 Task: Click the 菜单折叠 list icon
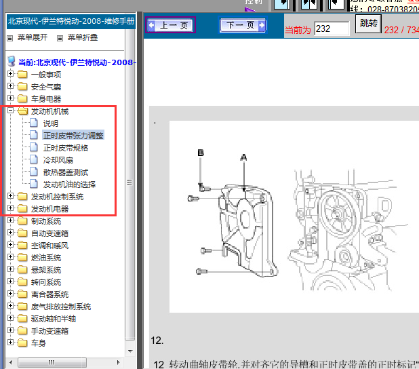pyautogui.click(x=60, y=38)
